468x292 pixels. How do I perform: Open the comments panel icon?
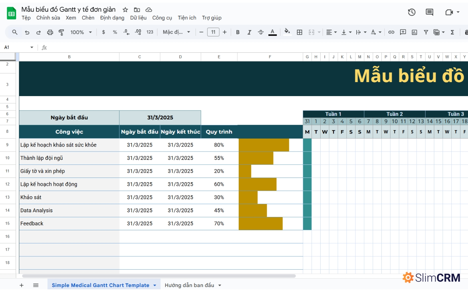pyautogui.click(x=430, y=12)
